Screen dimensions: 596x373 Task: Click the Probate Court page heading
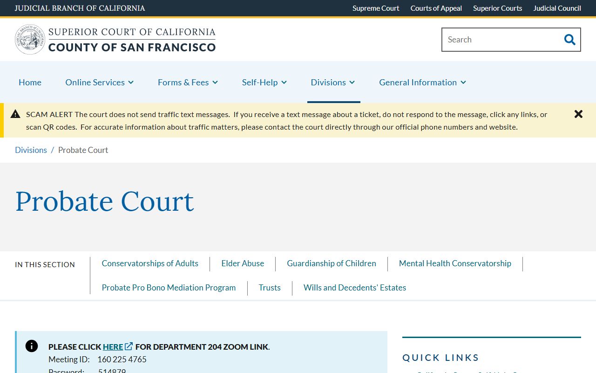click(104, 201)
